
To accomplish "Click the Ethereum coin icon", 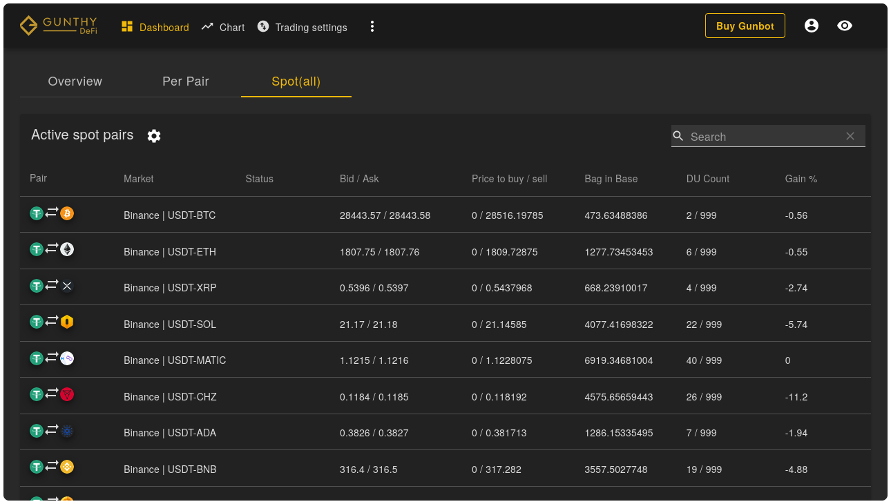I will (x=67, y=249).
